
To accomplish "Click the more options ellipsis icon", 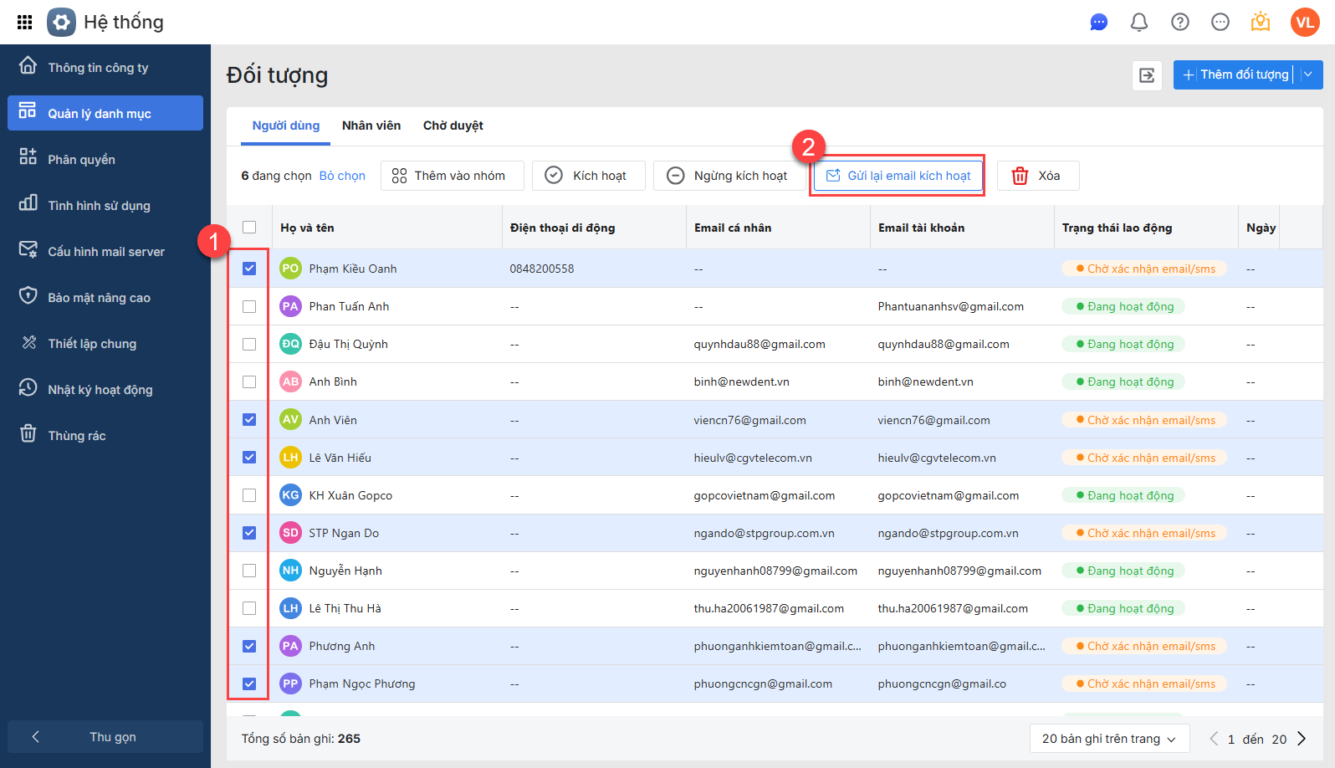I will 1220,22.
